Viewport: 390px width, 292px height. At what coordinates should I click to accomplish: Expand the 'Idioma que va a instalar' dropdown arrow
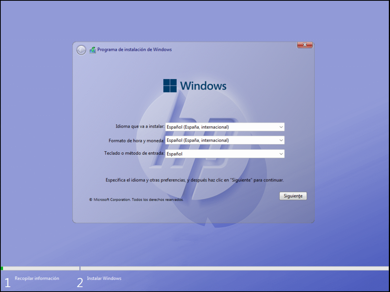coord(281,127)
